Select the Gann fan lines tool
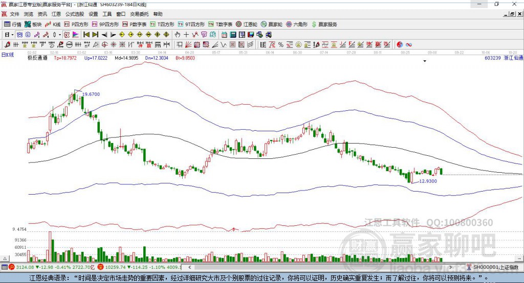 [x=188, y=44]
